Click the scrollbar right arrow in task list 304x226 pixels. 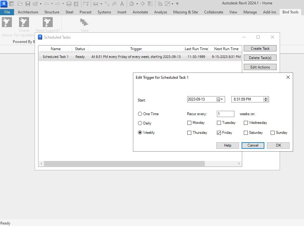[239, 163]
